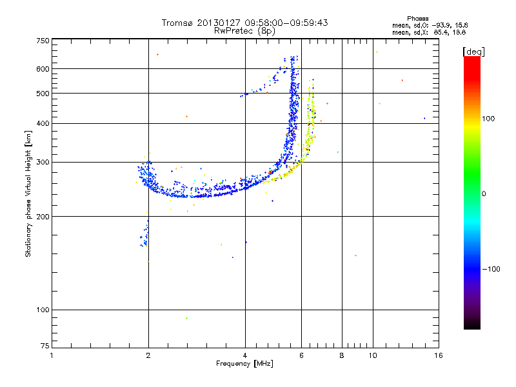516x387 pixels.
Task: Click the isolated green point below 100 km
Action: coord(186,318)
